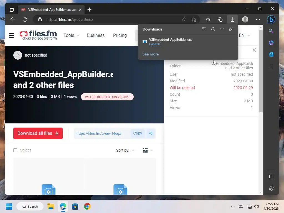284x213 pixels.
Task: Click the uploader avatar icon
Action: point(18,55)
